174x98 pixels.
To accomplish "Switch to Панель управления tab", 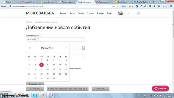I will tap(67, 2).
